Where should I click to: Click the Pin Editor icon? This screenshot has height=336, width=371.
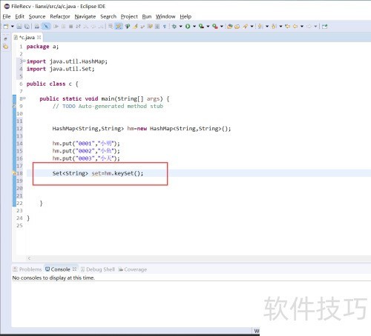[x=325, y=27]
